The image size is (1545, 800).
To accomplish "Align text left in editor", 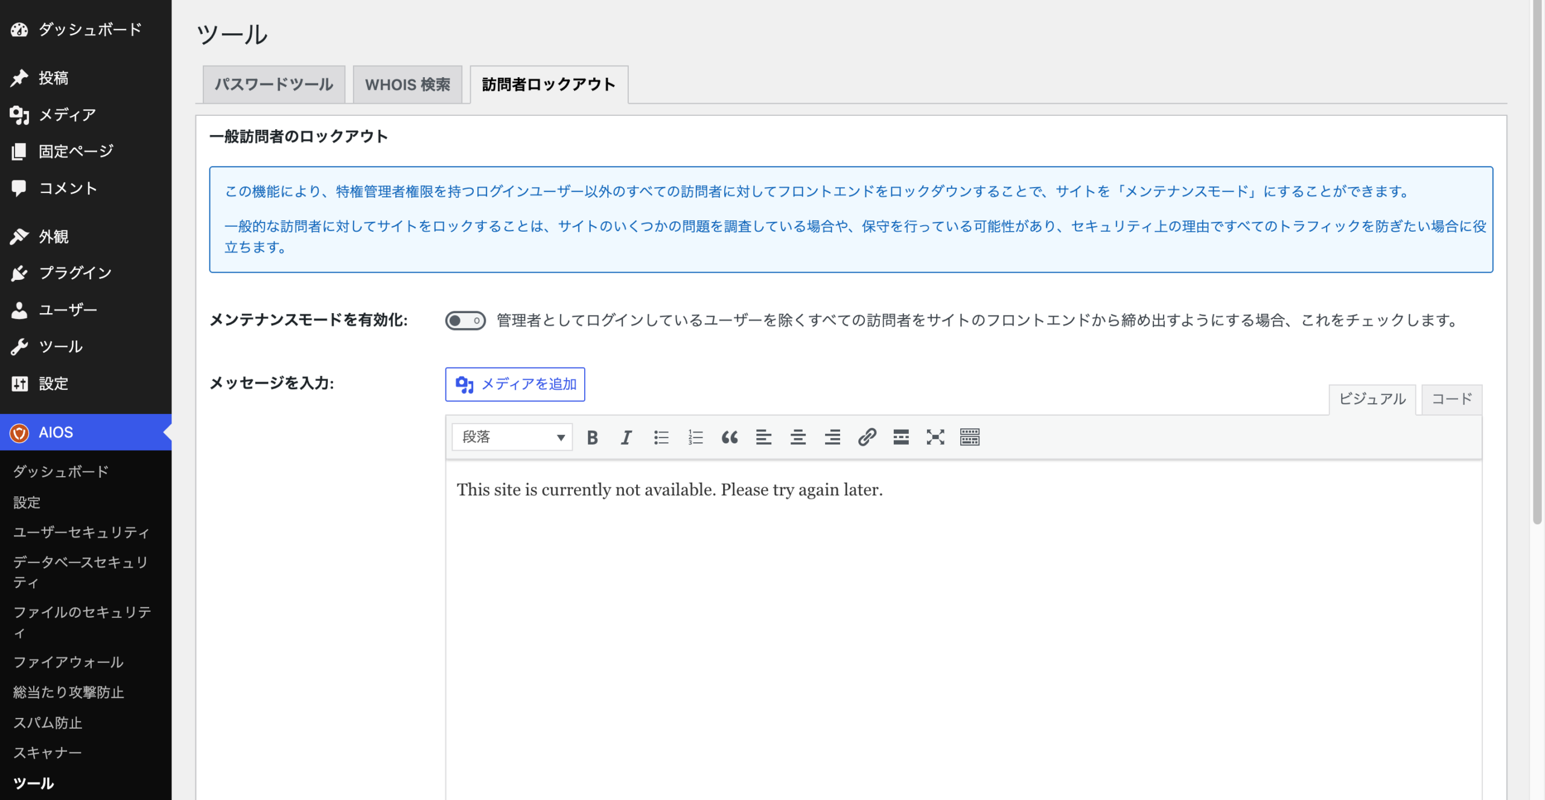I will [763, 437].
